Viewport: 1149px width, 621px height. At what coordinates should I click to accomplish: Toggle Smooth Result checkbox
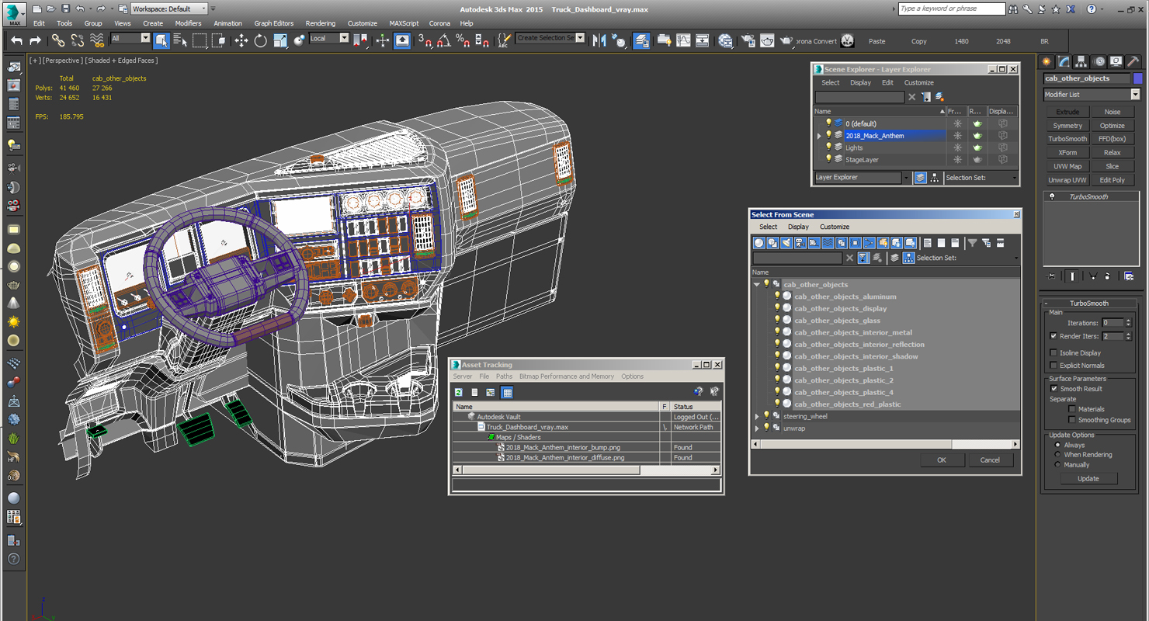(x=1054, y=388)
